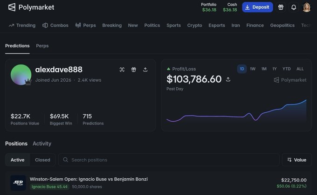Open the Esports category
The height and width of the screenshot is (195, 317).
pyautogui.click(x=217, y=26)
